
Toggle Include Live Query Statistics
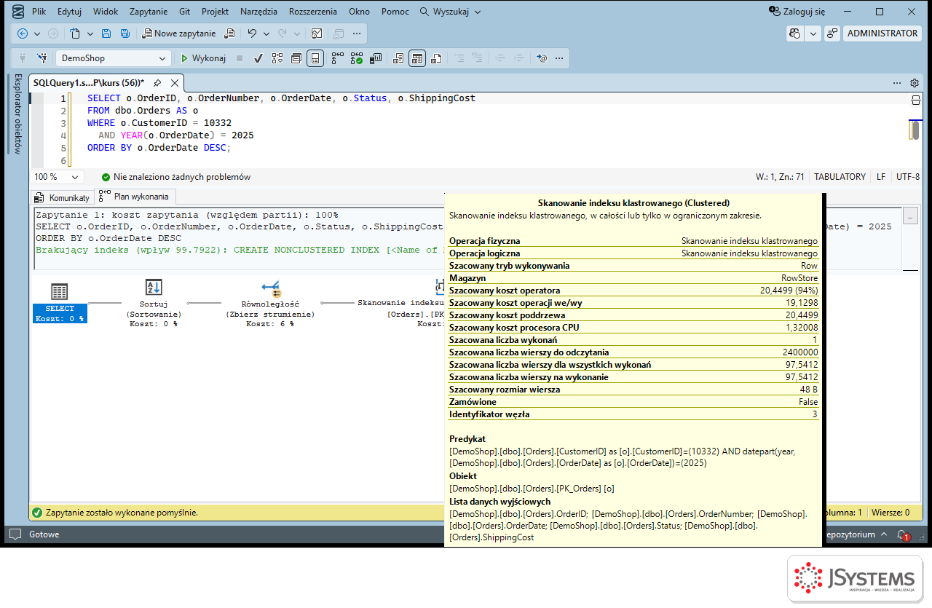point(356,58)
